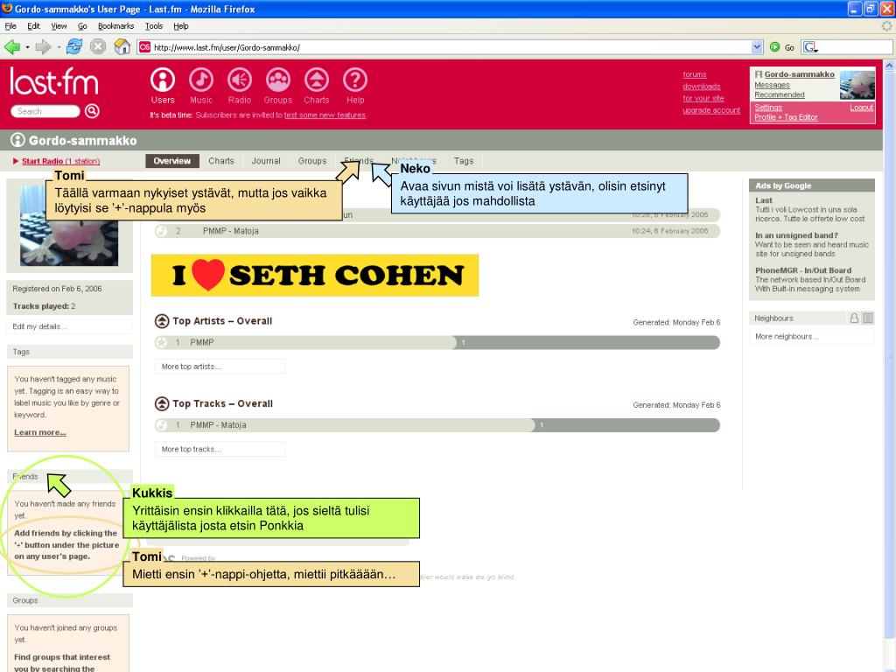Open the Messages link
896x672 pixels.
click(x=772, y=85)
